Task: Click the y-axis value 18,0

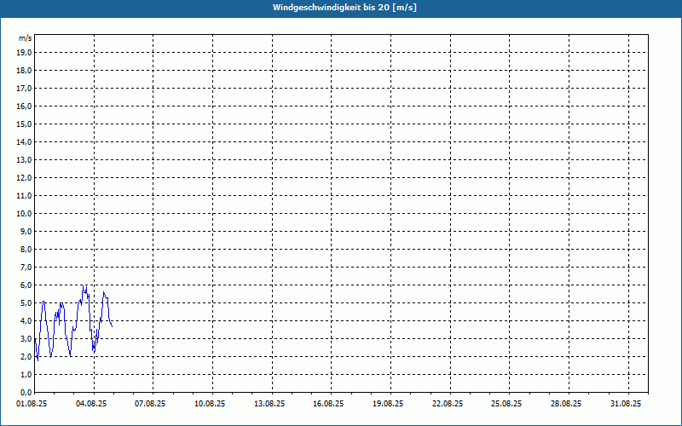Action: tap(24, 71)
